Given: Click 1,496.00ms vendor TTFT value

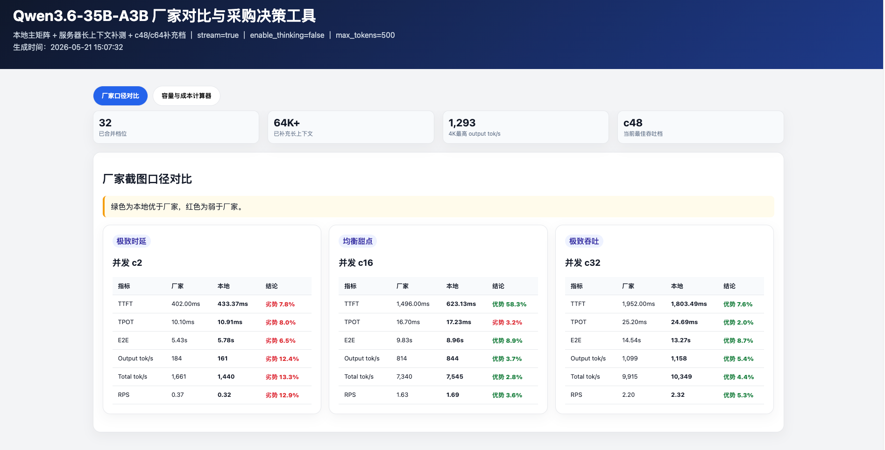Looking at the screenshot, I should (413, 304).
